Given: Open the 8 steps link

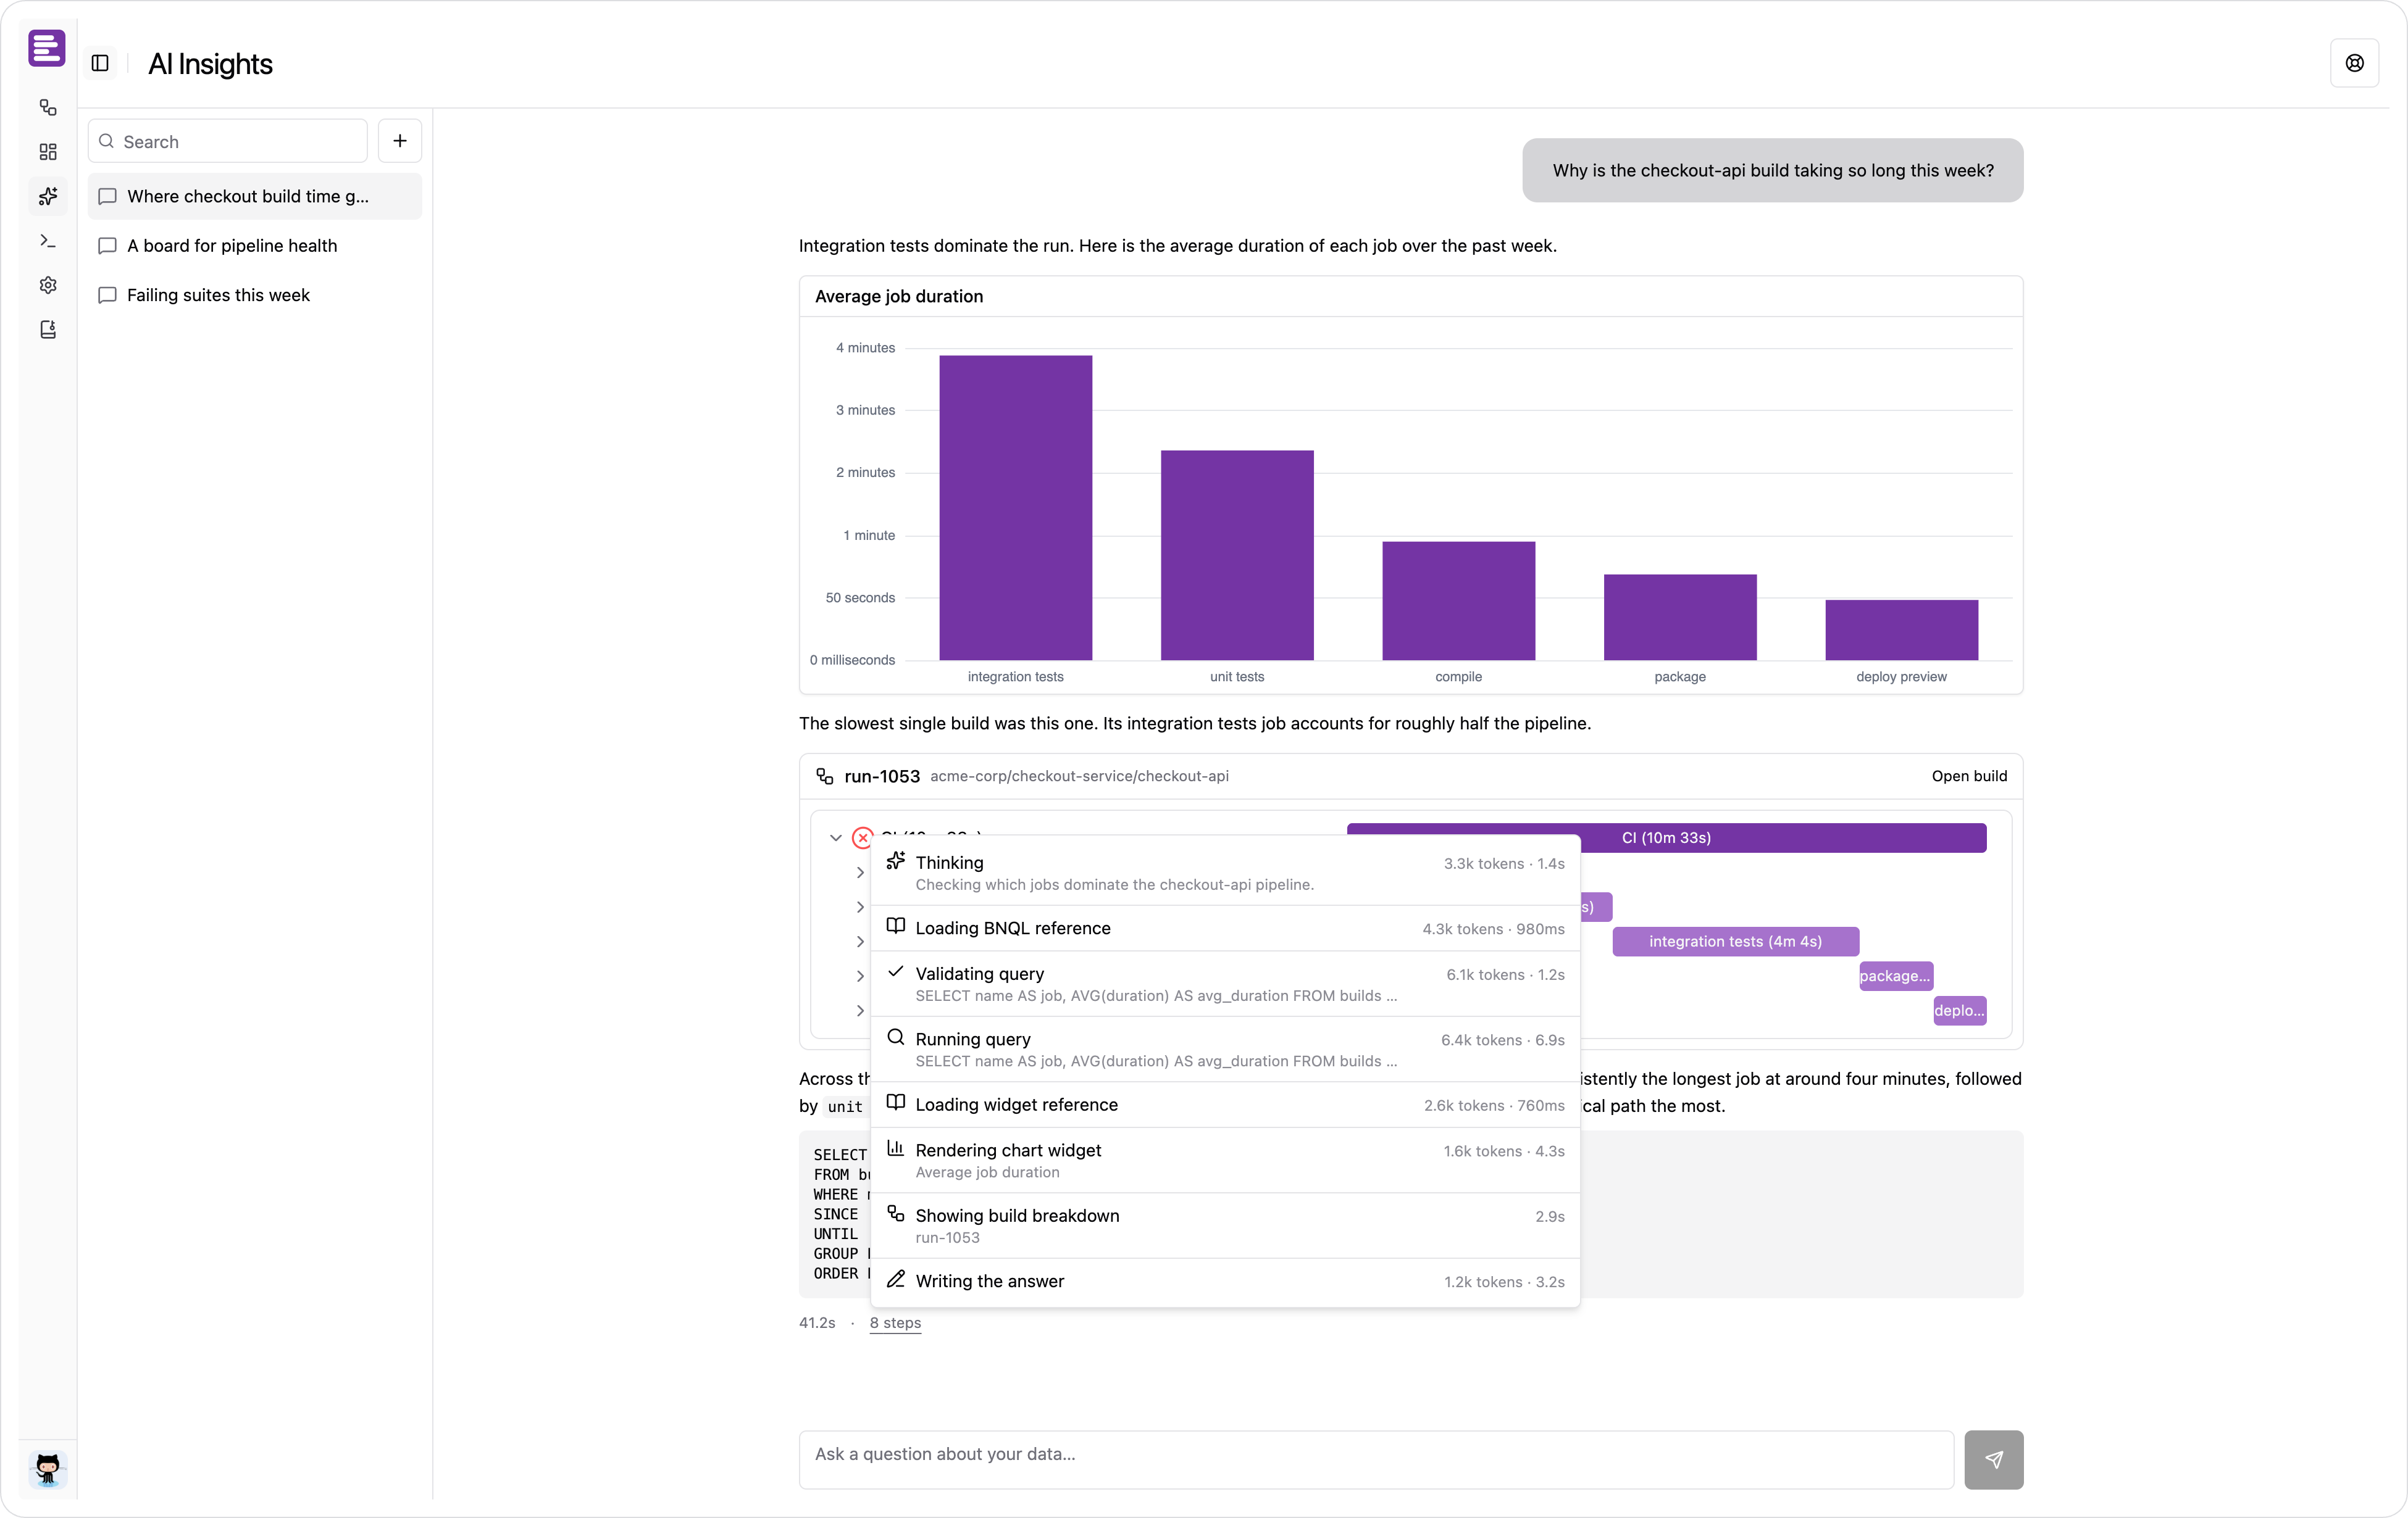Looking at the screenshot, I should coord(895,1322).
